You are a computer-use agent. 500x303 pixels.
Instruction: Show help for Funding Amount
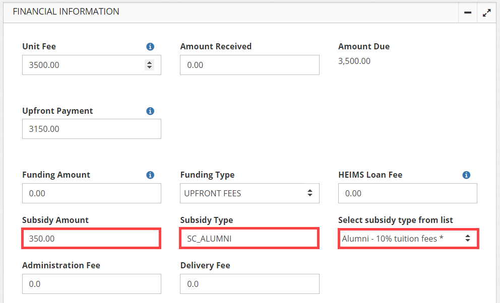click(150, 175)
